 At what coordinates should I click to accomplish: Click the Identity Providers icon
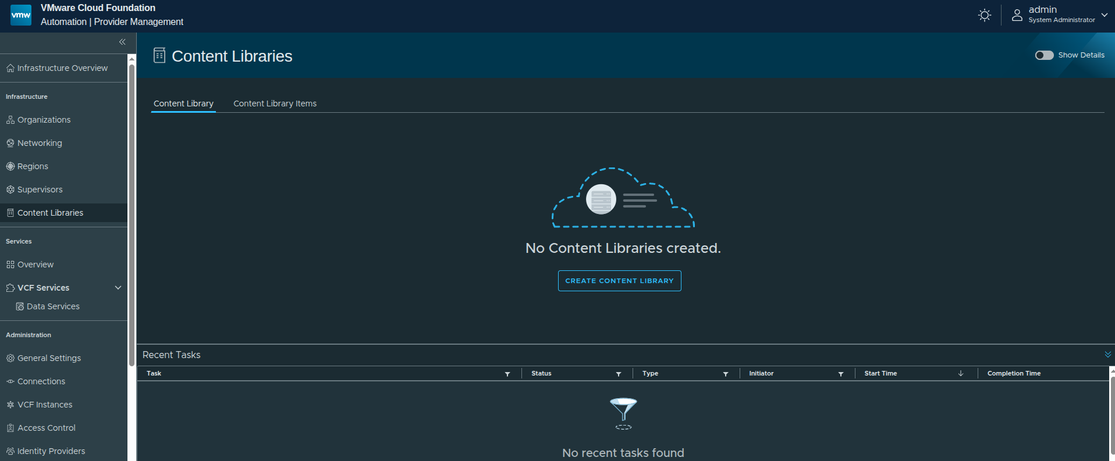click(x=10, y=451)
